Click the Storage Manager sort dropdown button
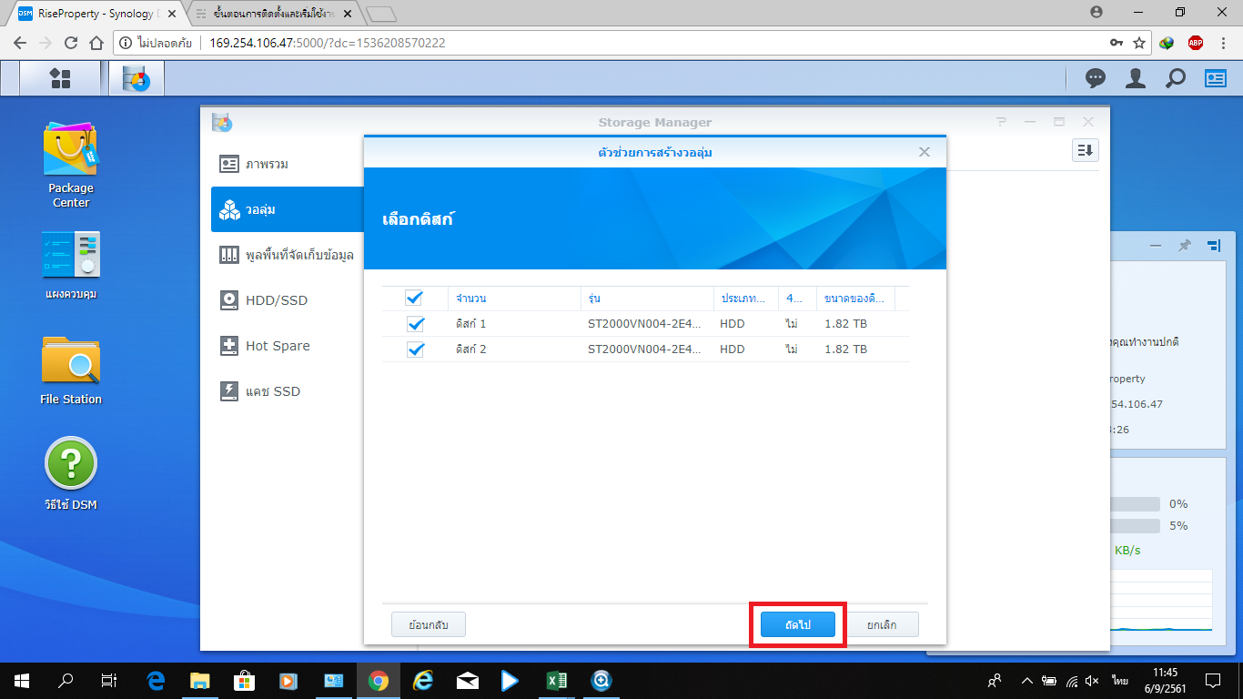Viewport: 1243px width, 699px height. point(1085,151)
